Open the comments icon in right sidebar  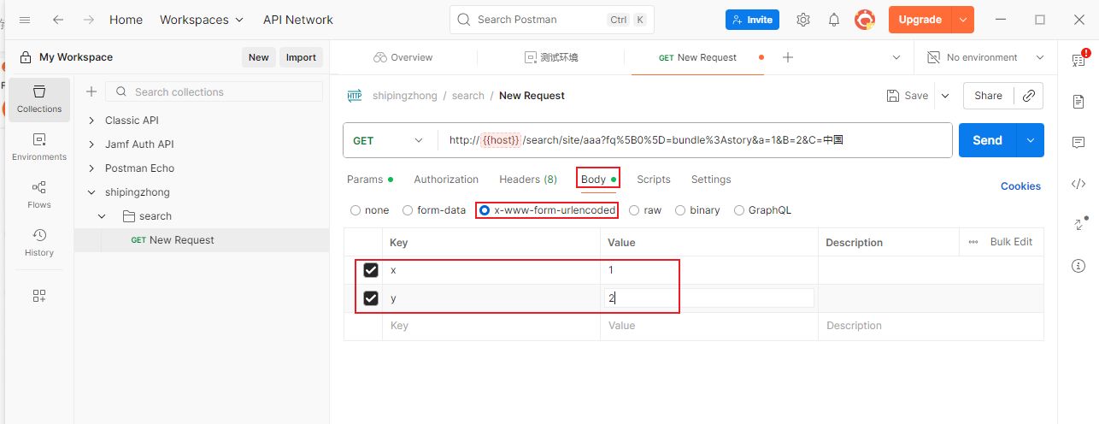pos(1078,143)
